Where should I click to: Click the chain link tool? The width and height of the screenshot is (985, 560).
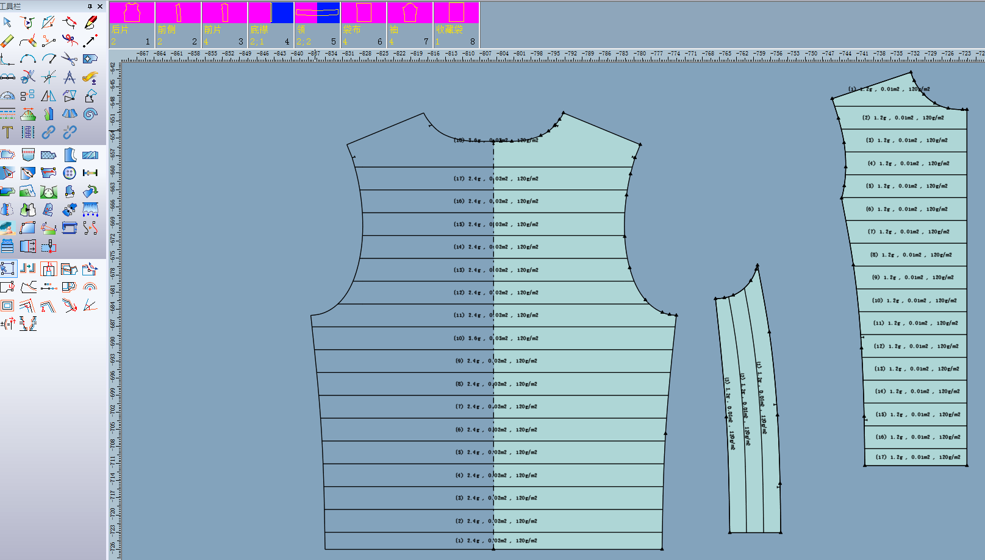coord(48,131)
